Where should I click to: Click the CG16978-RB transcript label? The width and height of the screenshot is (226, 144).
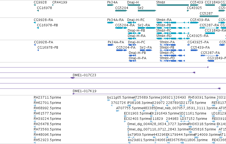point(47,25)
